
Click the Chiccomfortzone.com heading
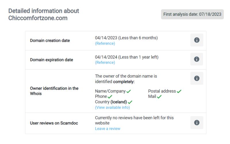(38, 18)
